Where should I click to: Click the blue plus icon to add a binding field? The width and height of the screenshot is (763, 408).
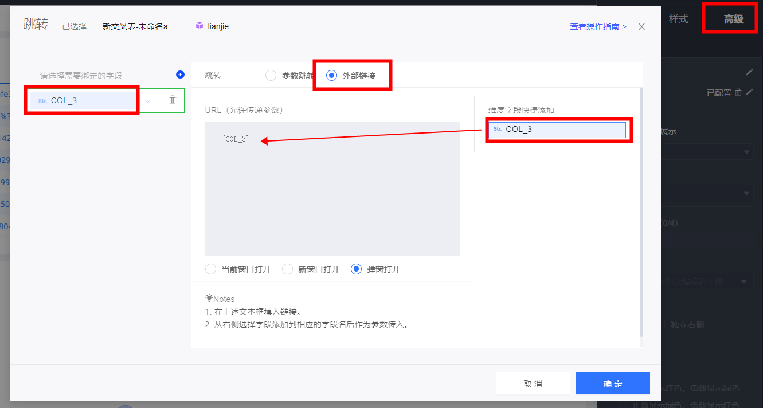180,74
